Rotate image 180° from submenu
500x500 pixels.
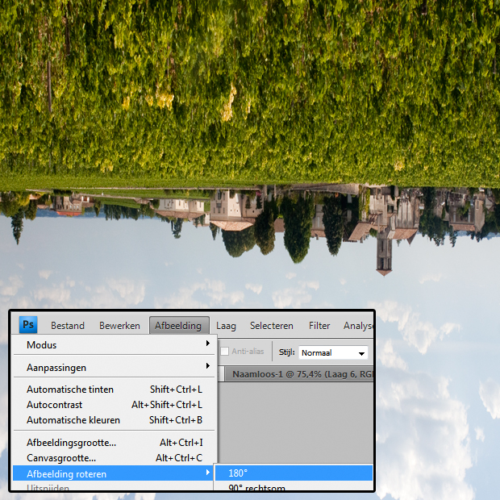294,473
